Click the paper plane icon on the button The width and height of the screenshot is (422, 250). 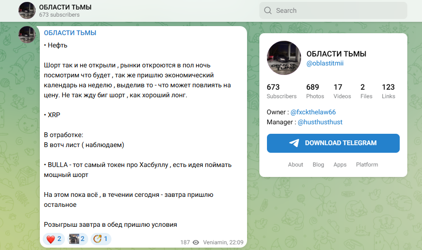294,143
